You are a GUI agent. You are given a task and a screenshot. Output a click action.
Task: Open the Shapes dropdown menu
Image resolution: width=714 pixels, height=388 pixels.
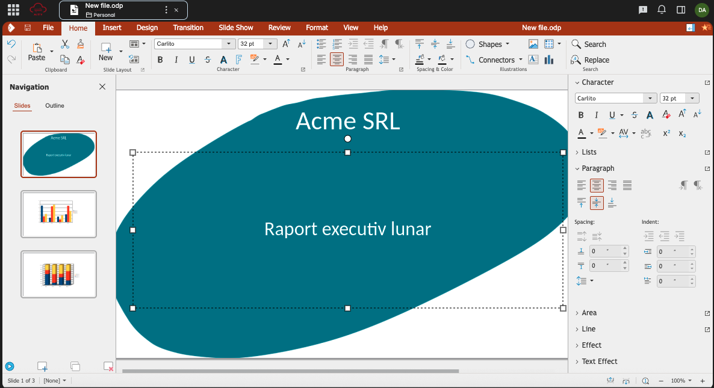tap(508, 44)
